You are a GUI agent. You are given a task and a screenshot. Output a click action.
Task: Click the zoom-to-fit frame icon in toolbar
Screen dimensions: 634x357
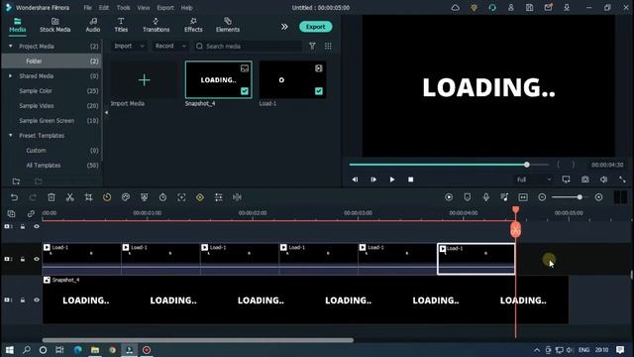pos(181,197)
